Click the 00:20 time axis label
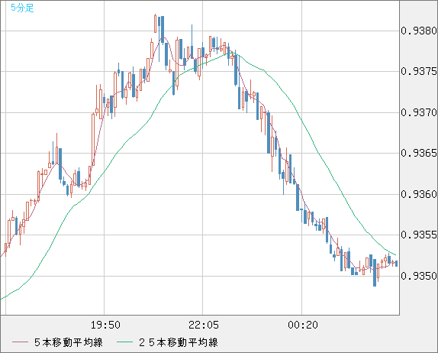 [x=303, y=325]
